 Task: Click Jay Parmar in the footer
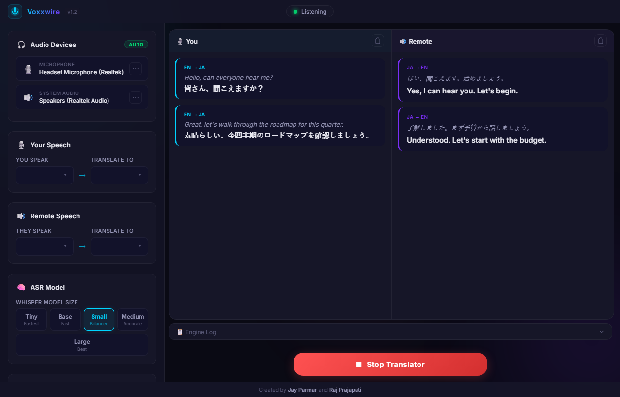pyautogui.click(x=302, y=390)
